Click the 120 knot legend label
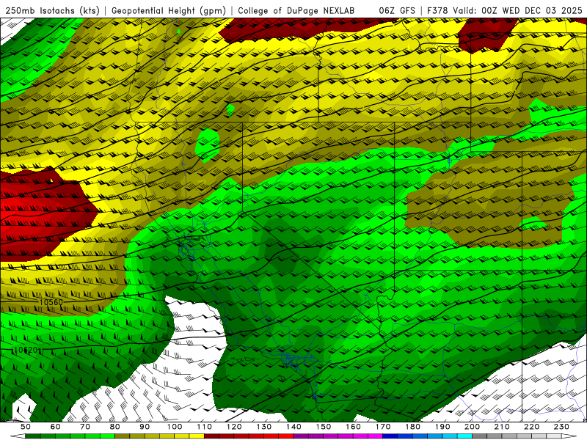Image resolution: width=587 pixels, height=440 pixels. (234, 427)
